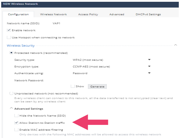Collapse the Advanced Settings section
The height and width of the screenshot is (138, 180).
(x=12, y=109)
